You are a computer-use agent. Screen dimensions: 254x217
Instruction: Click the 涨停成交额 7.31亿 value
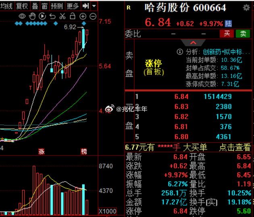tap(230, 84)
